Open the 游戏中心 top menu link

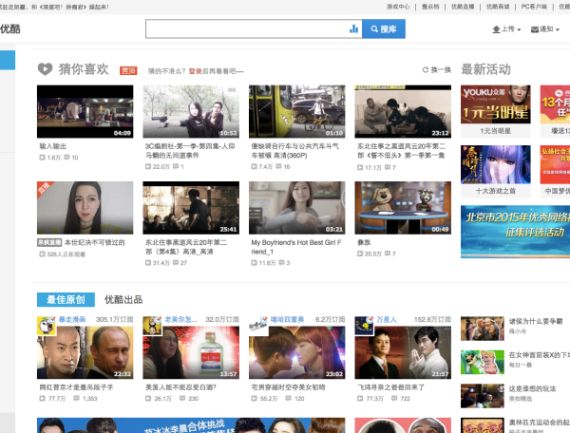click(398, 7)
